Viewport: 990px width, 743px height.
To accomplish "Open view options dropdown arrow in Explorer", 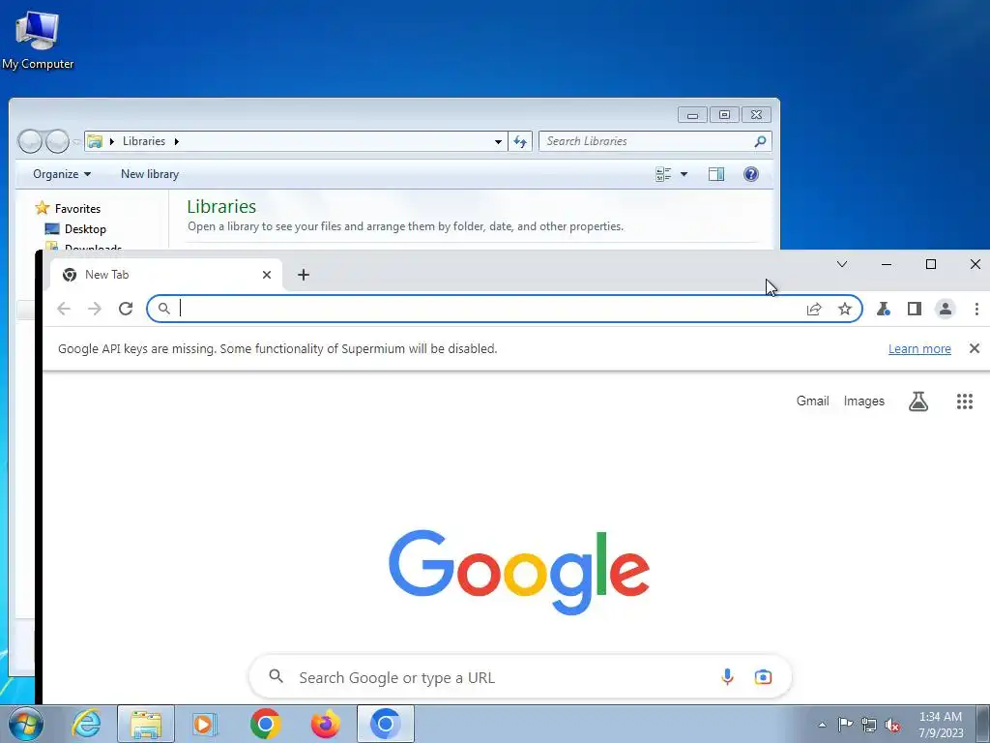I will tap(684, 174).
